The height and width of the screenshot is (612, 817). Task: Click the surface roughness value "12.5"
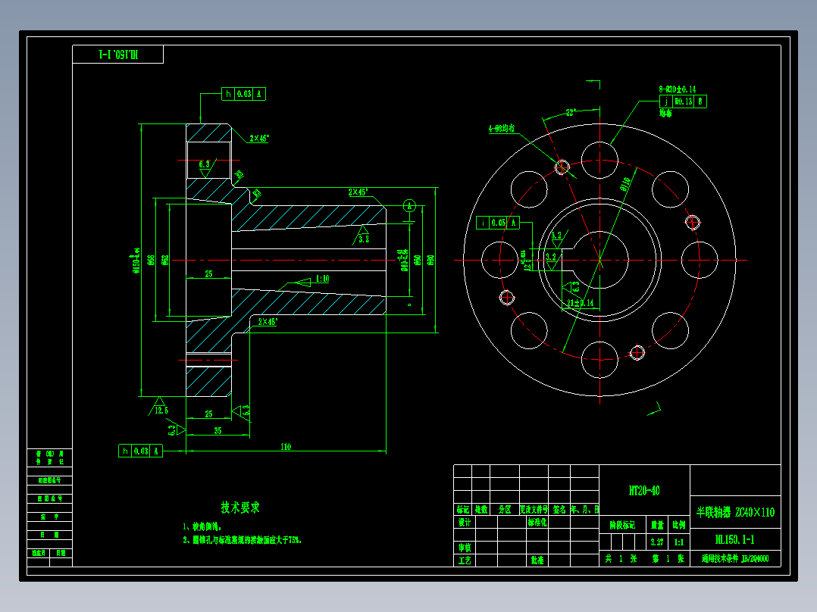[x=161, y=411]
